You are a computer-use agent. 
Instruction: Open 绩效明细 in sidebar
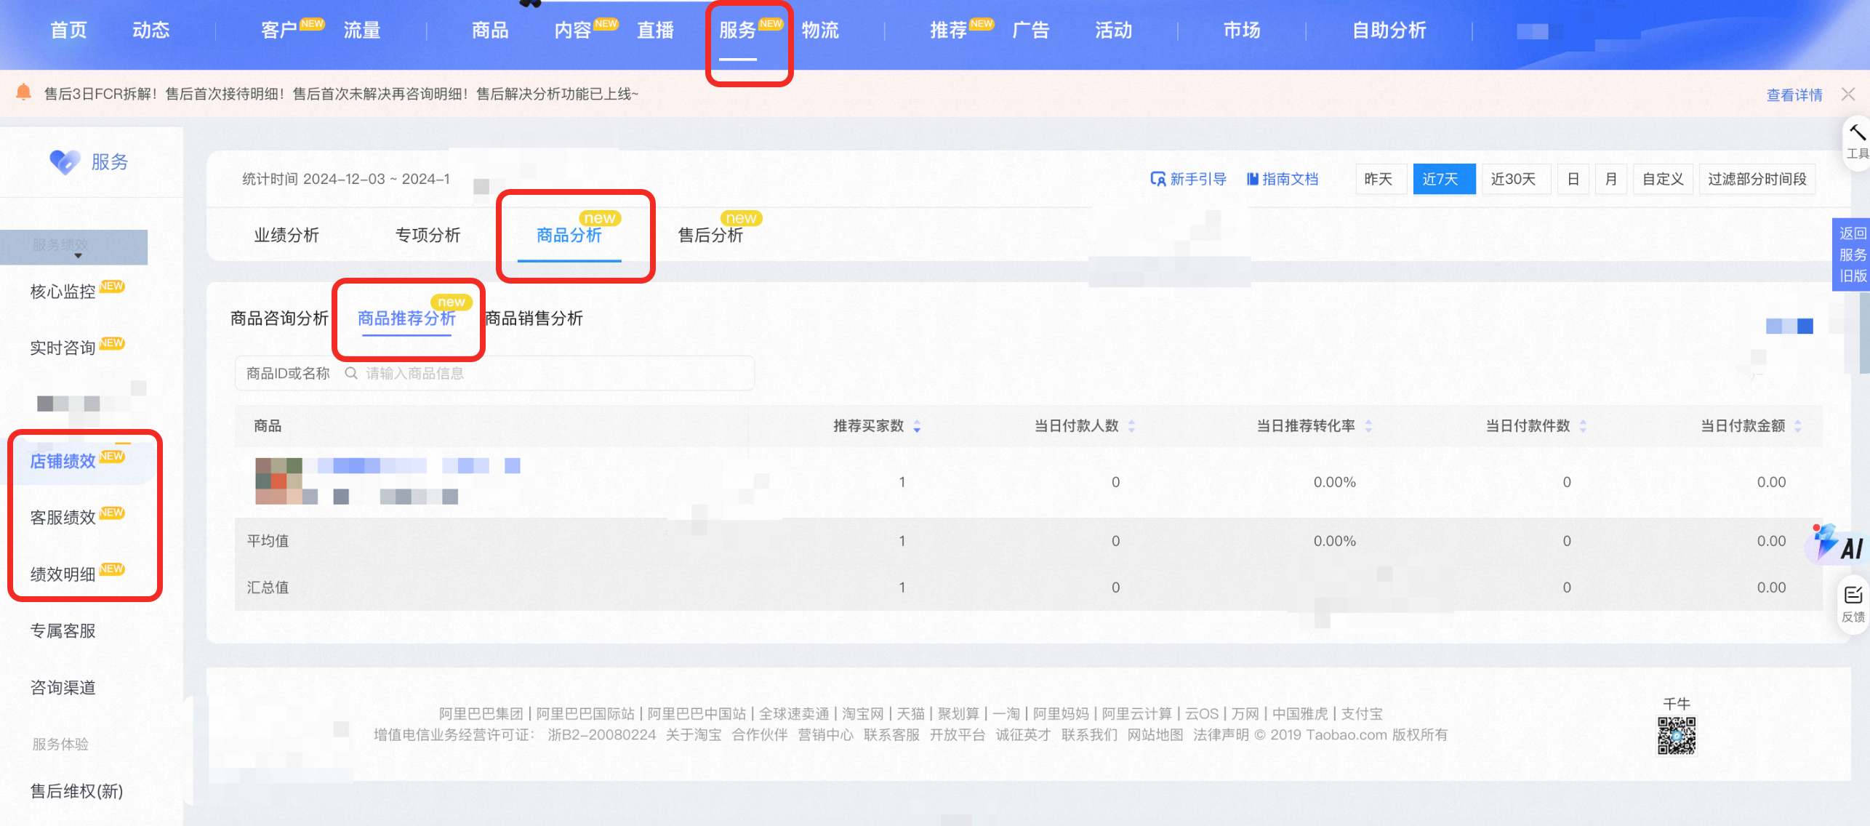click(x=63, y=574)
